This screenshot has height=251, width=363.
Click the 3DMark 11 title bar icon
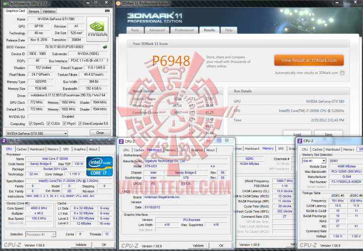pyautogui.click(x=118, y=3)
